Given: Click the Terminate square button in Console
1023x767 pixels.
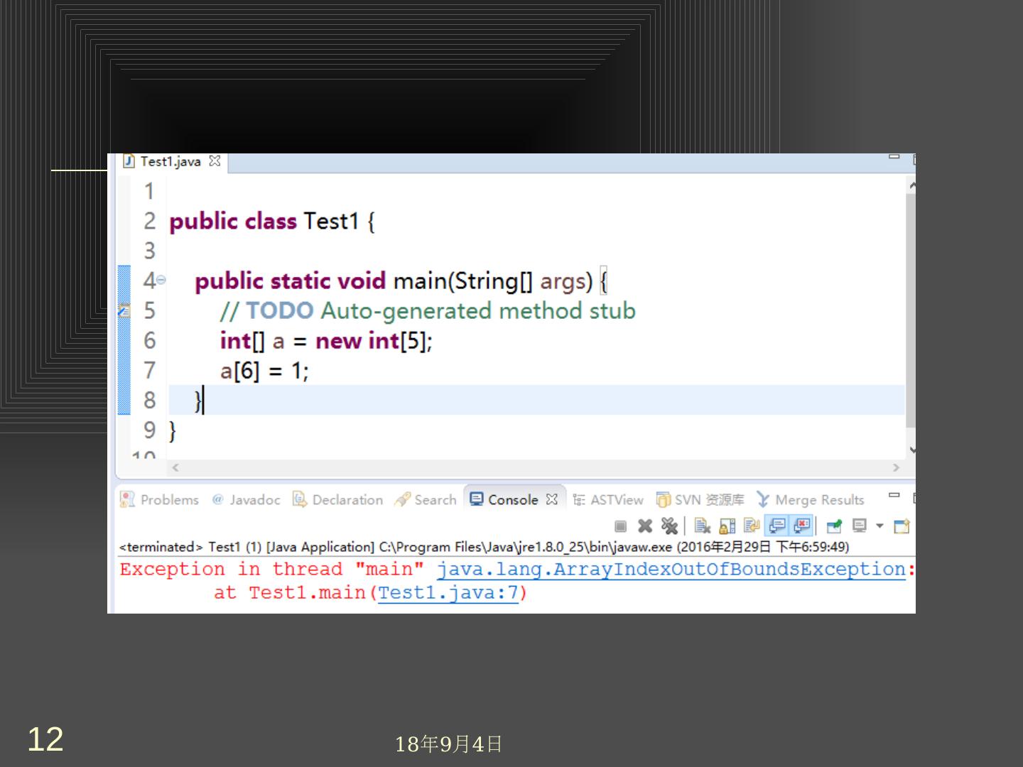Looking at the screenshot, I should click(620, 526).
